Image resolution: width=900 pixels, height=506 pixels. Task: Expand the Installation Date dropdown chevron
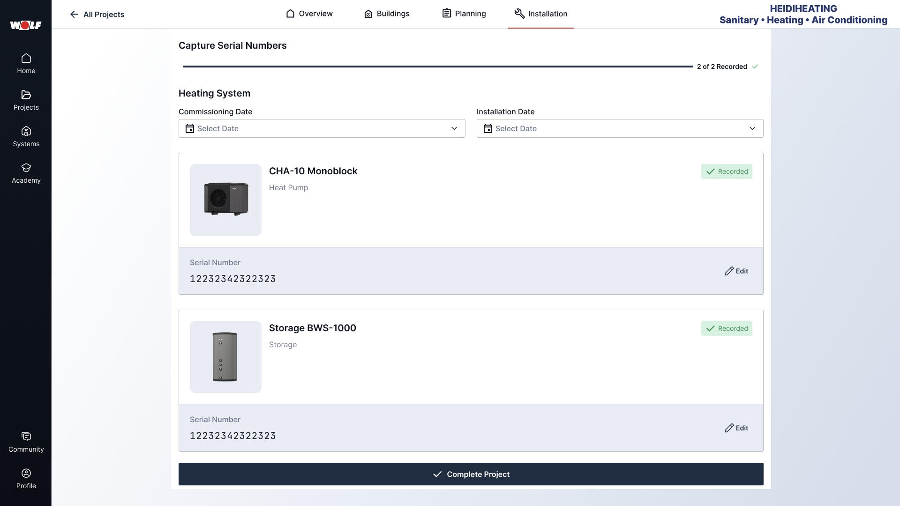click(x=752, y=128)
